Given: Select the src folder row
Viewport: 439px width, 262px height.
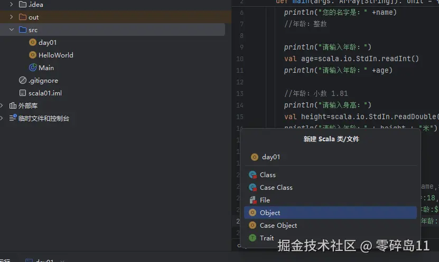Looking at the screenshot, I should 113,30.
